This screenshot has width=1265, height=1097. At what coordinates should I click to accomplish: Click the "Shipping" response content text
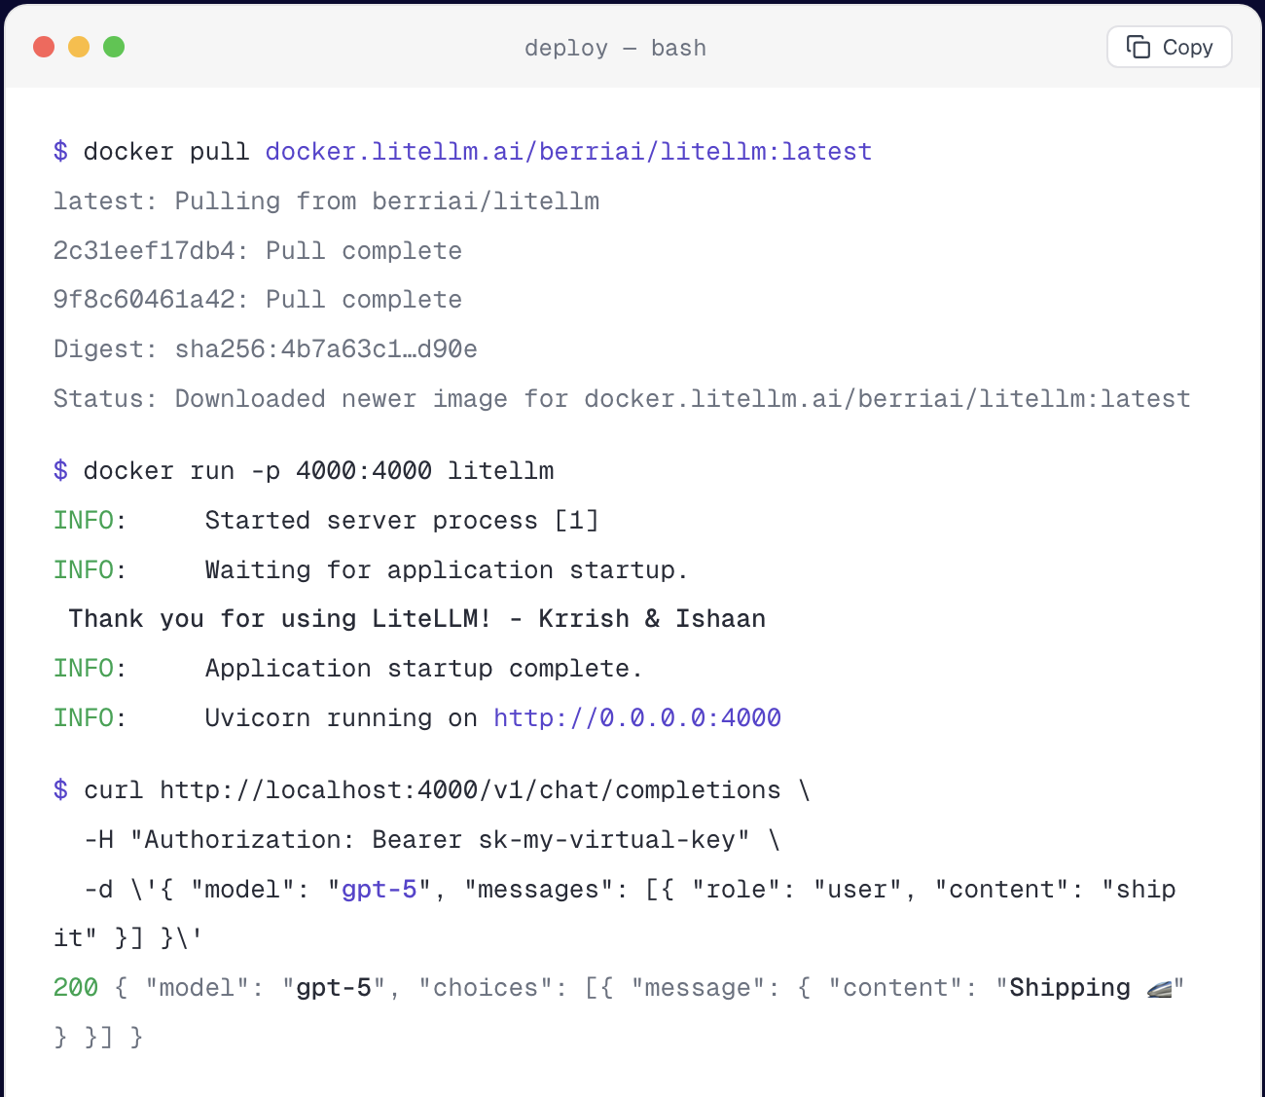tap(1069, 988)
